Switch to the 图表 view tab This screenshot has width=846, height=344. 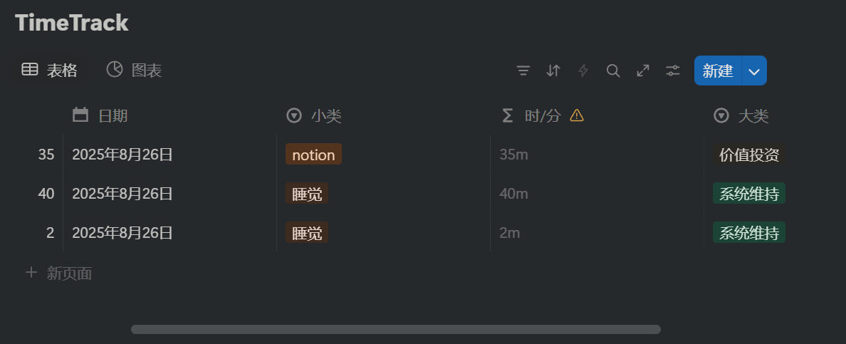point(135,70)
